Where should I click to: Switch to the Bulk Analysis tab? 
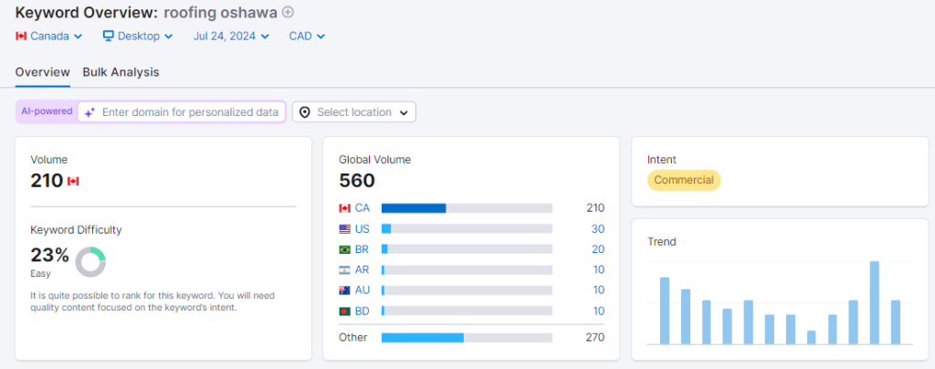click(x=121, y=72)
